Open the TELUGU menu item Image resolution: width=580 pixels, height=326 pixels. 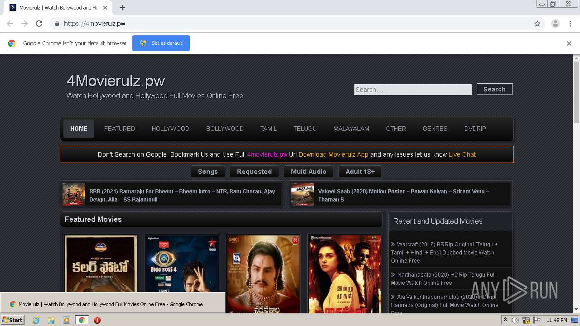click(305, 129)
